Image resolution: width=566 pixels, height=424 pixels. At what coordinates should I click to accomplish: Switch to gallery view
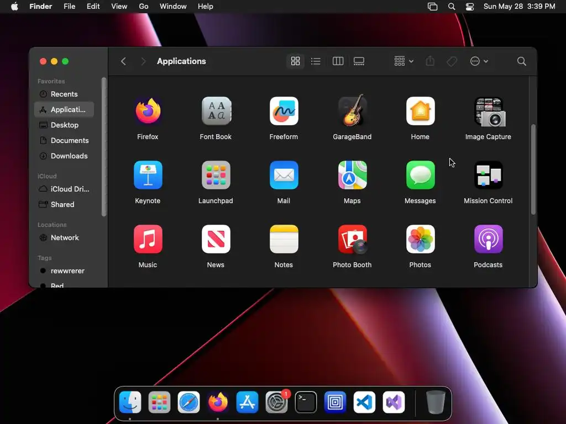(x=359, y=61)
